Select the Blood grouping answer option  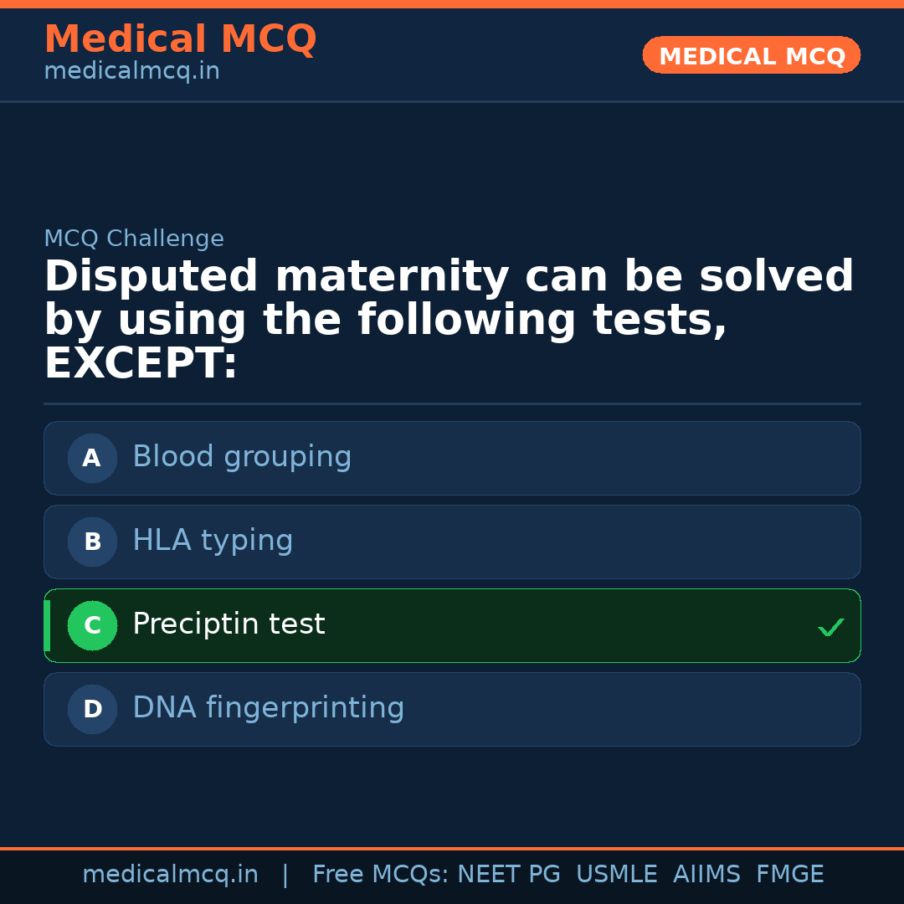[452, 458]
